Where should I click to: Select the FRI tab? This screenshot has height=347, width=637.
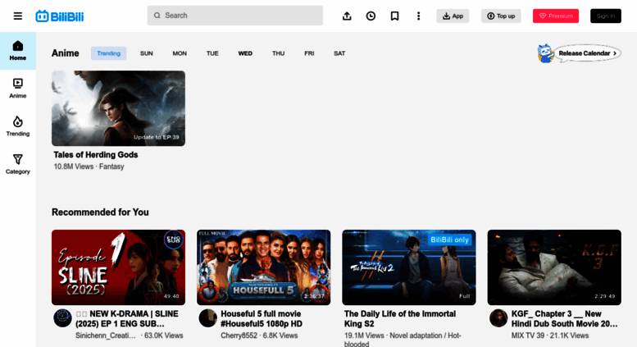tap(309, 53)
